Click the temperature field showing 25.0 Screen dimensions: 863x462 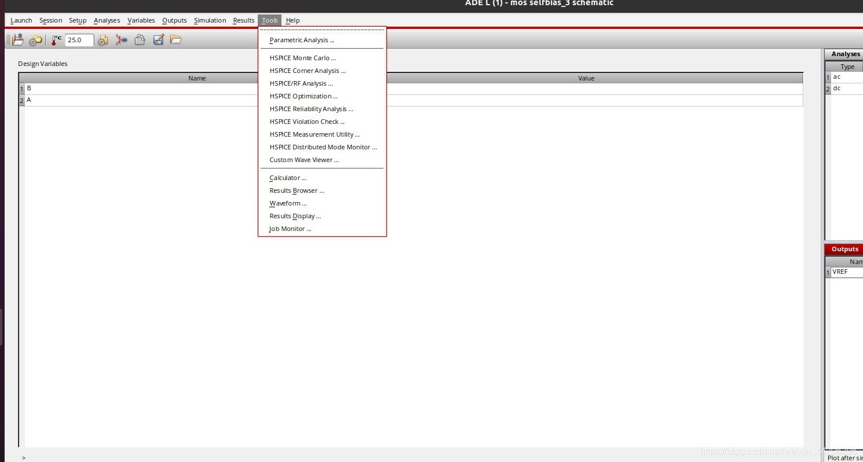coord(79,40)
